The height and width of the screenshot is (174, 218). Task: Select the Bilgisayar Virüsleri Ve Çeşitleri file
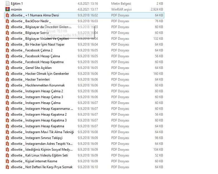(40, 39)
